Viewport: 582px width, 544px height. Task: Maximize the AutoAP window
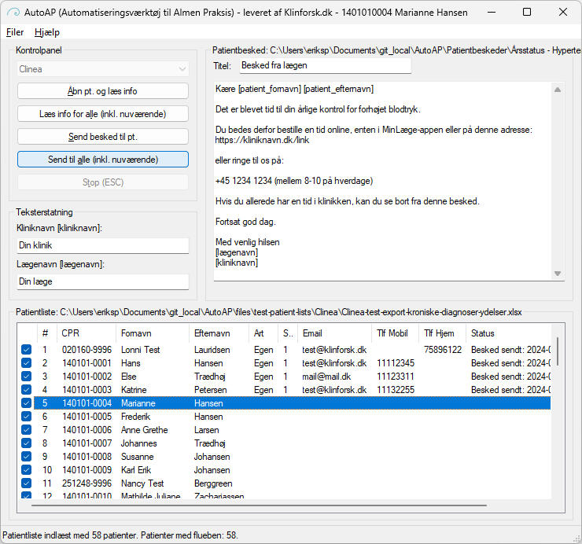pyautogui.click(x=526, y=13)
